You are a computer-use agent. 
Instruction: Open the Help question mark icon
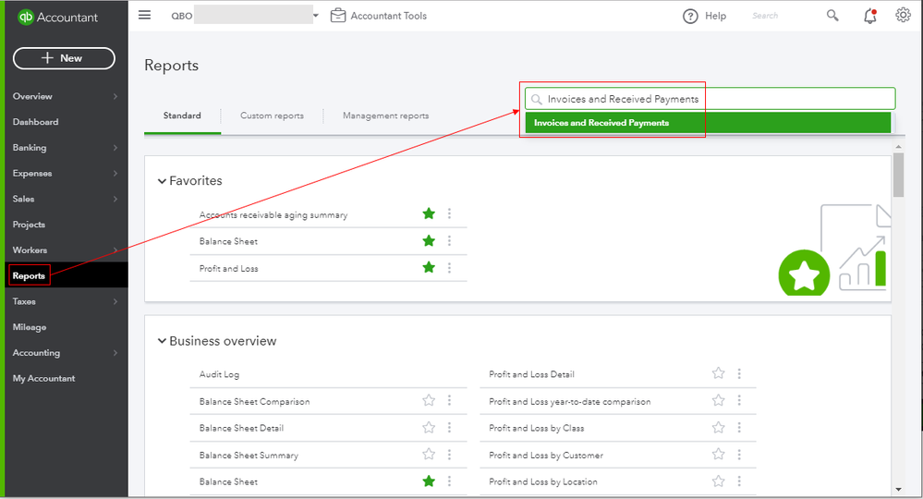click(x=690, y=16)
